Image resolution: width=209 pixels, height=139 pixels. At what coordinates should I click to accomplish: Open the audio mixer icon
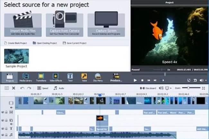pyautogui.click(x=161, y=88)
